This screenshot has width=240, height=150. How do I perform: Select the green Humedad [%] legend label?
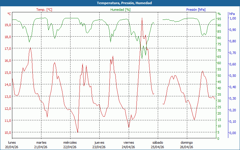click(x=121, y=10)
